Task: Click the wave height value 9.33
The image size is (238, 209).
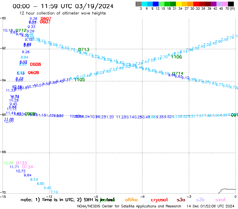Action: click(32, 27)
